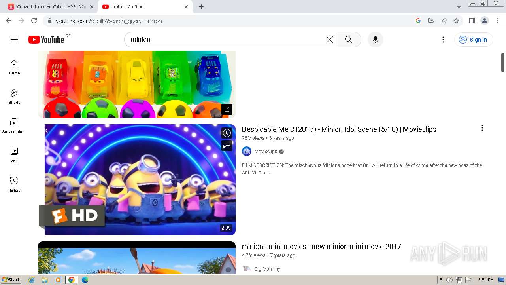Add Minion Idol video to Watch later

tap(227, 133)
